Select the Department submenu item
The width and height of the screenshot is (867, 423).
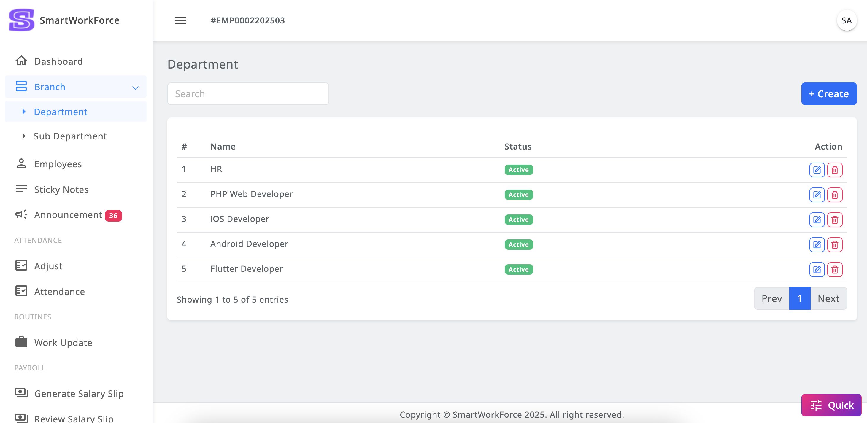61,112
